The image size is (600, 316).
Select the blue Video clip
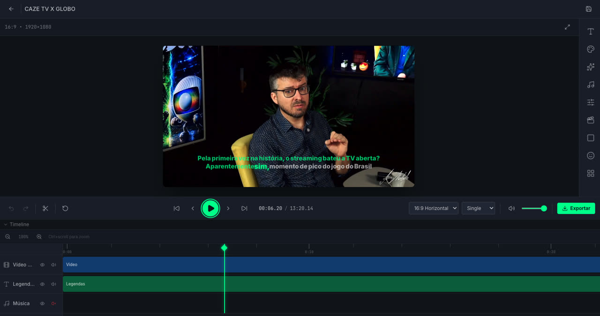pyautogui.click(x=331, y=264)
